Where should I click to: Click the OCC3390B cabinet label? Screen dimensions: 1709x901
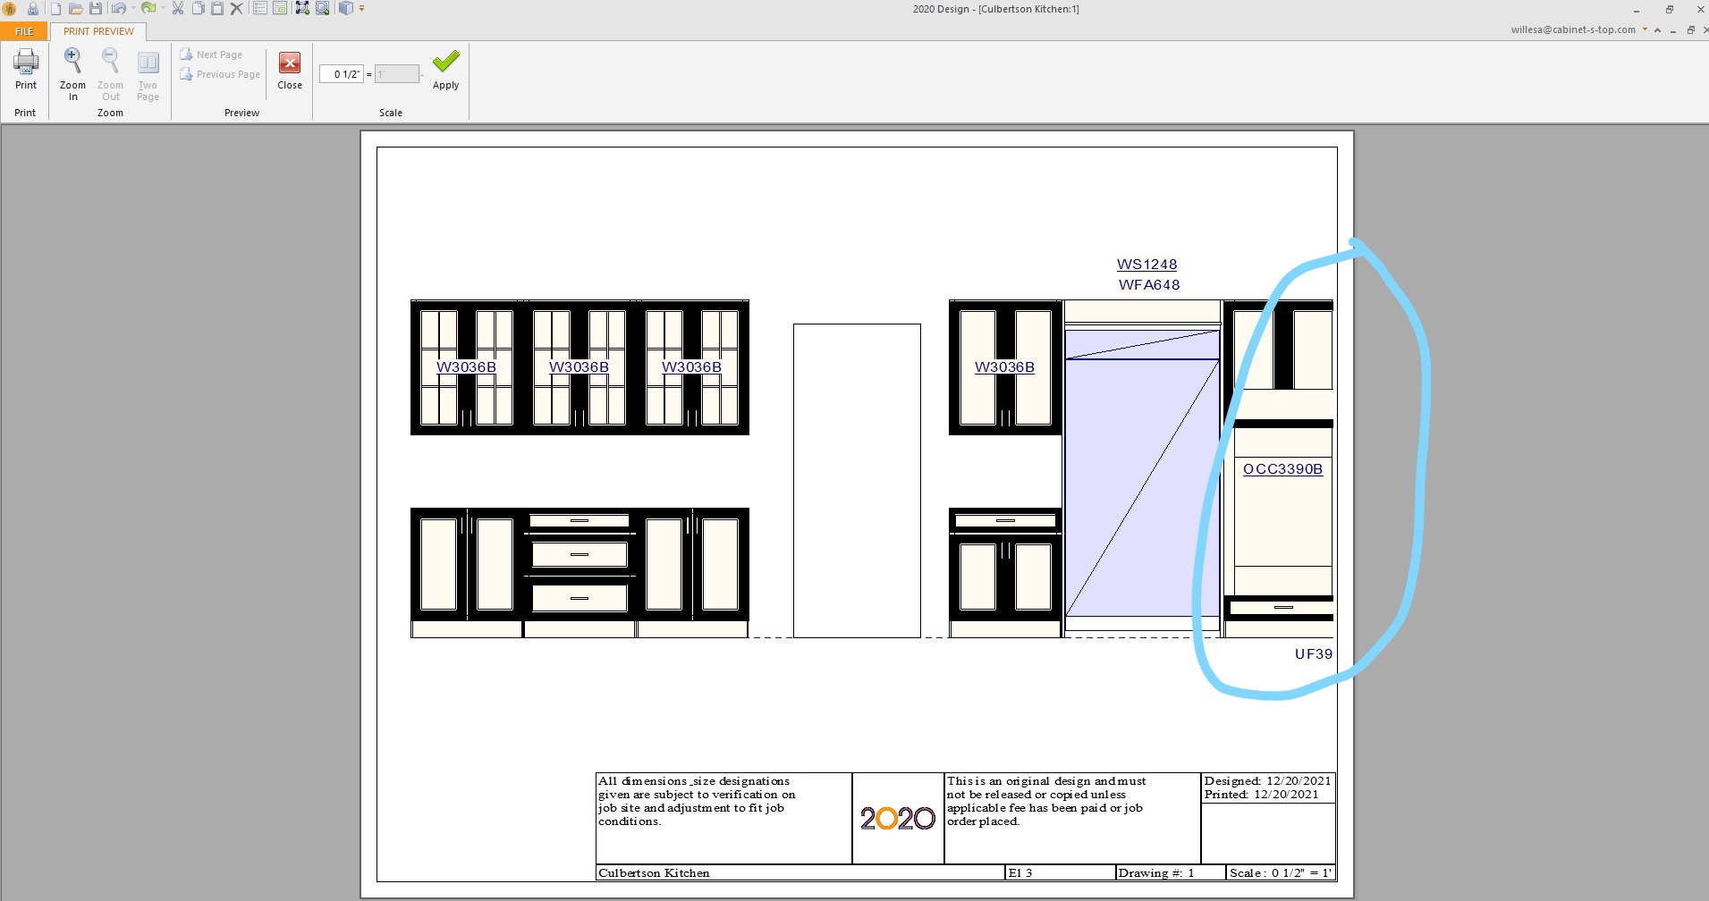point(1282,469)
